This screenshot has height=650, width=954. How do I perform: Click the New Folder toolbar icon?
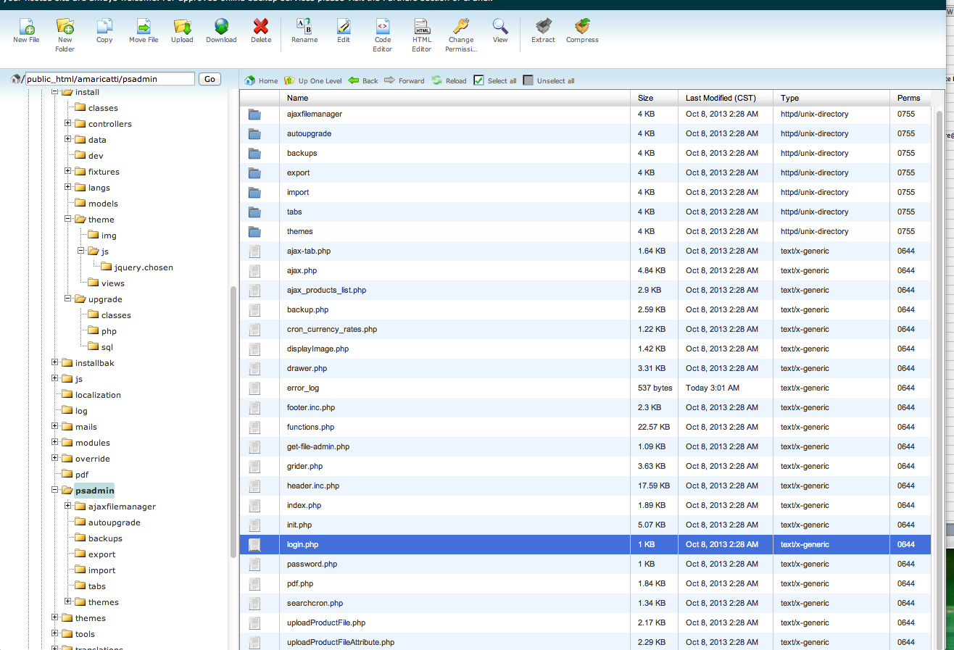[x=65, y=27]
